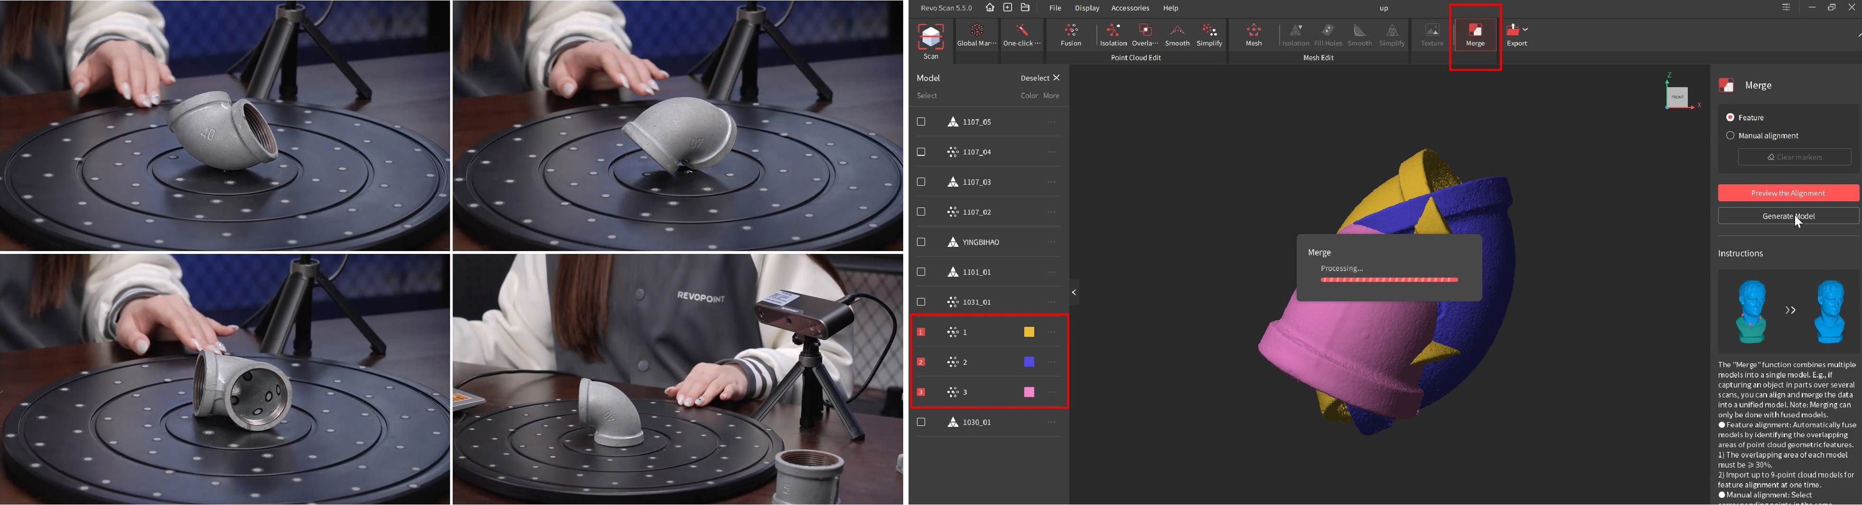
Task: Click the Export icon
Action: pos(1513,30)
